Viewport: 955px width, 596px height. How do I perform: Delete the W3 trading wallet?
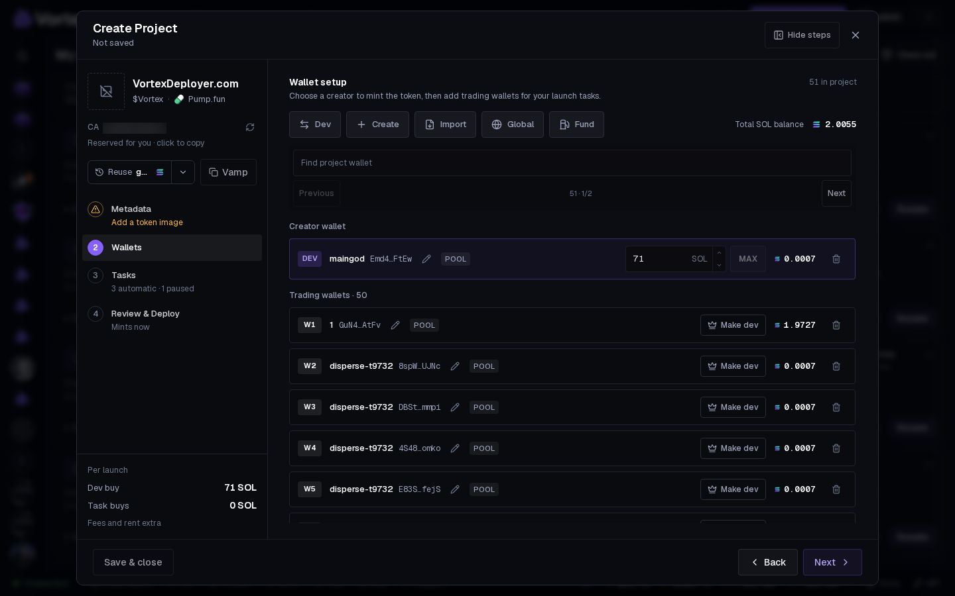coord(836,407)
